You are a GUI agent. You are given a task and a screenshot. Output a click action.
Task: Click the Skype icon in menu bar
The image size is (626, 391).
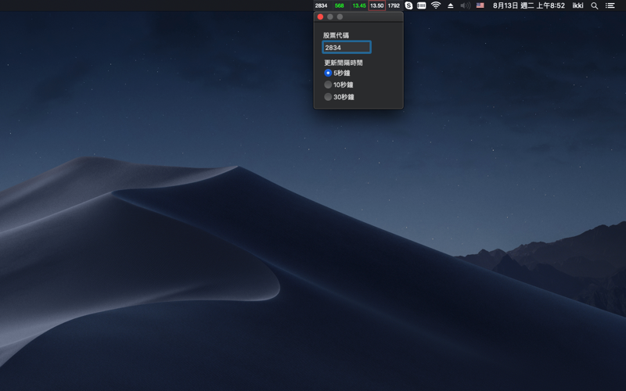pos(408,5)
